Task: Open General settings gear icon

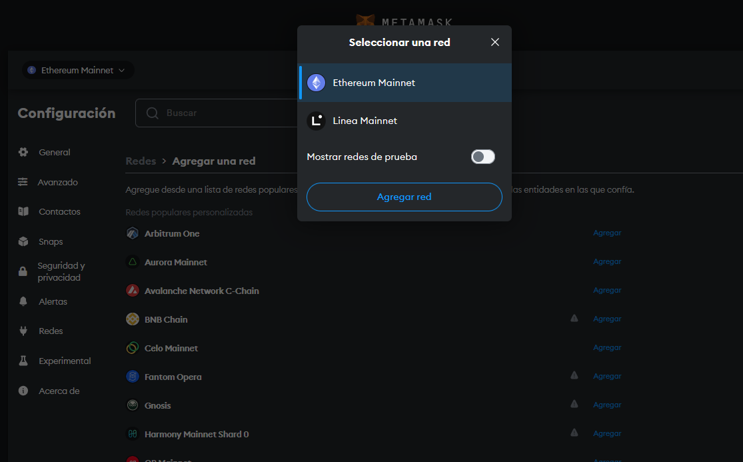Action: coord(23,152)
